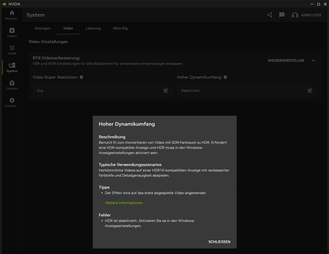Select the Video tab
The image size is (329, 254).
[x=68, y=28]
